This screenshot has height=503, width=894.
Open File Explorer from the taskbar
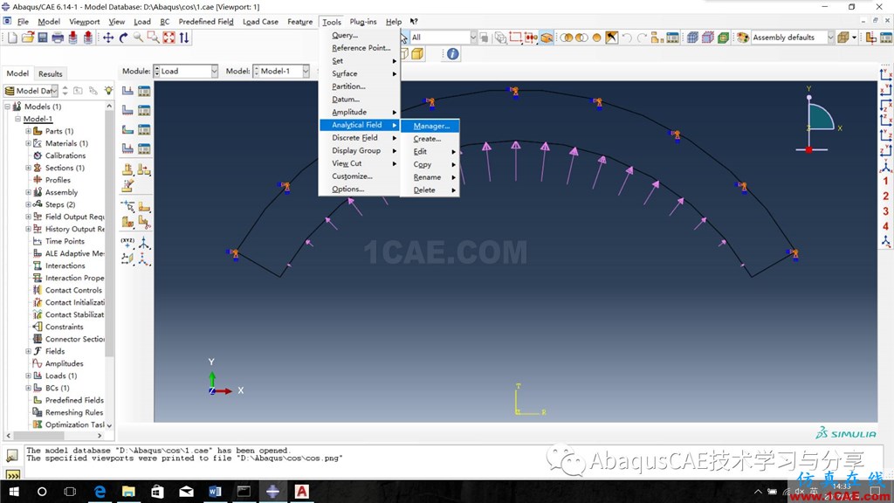point(129,491)
